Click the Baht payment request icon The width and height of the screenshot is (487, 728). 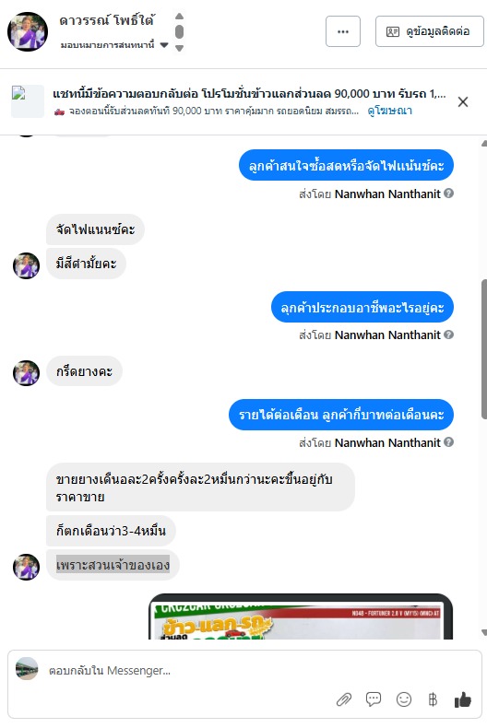coord(433,699)
